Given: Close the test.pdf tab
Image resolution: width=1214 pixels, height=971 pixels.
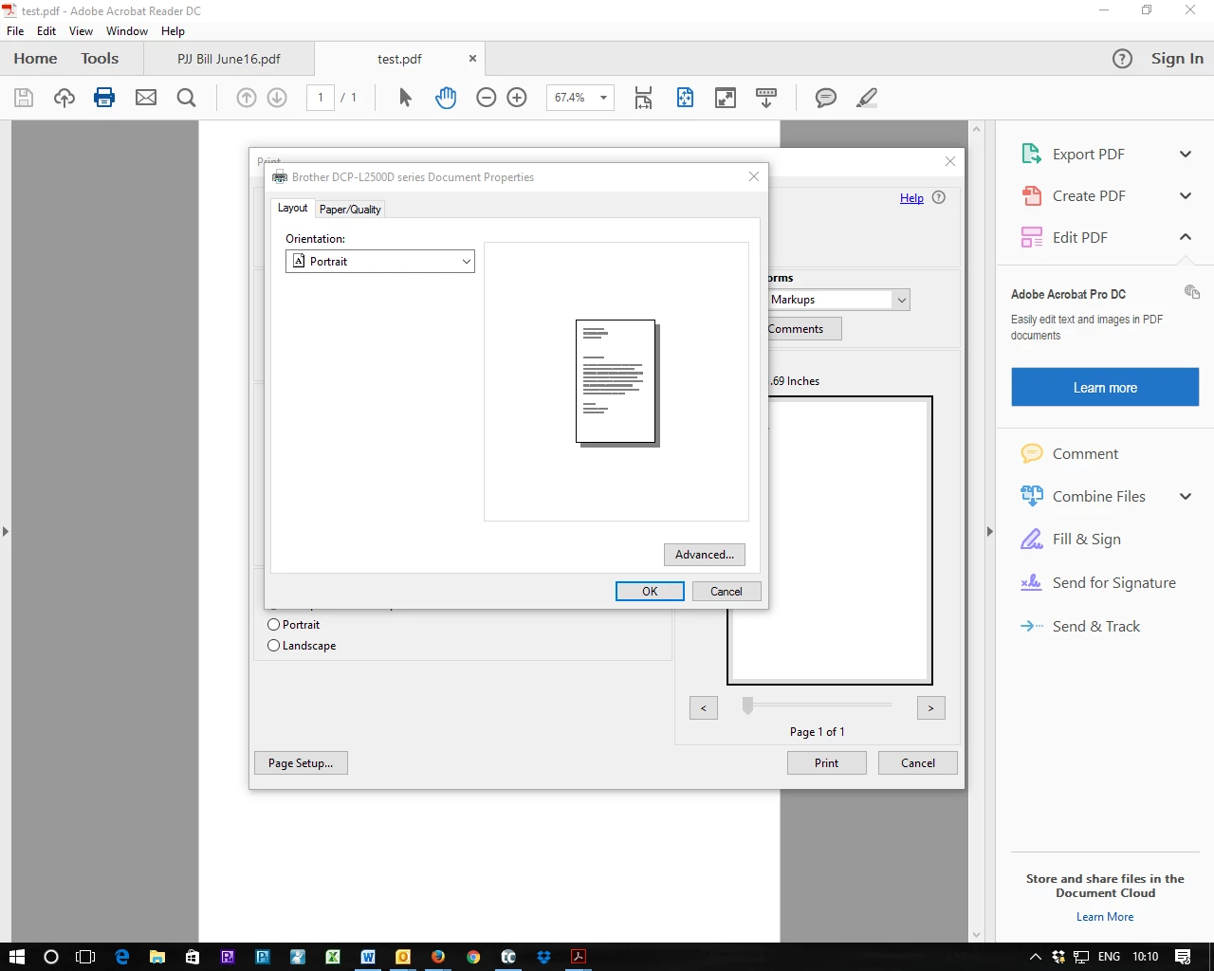Looking at the screenshot, I should coord(472,59).
